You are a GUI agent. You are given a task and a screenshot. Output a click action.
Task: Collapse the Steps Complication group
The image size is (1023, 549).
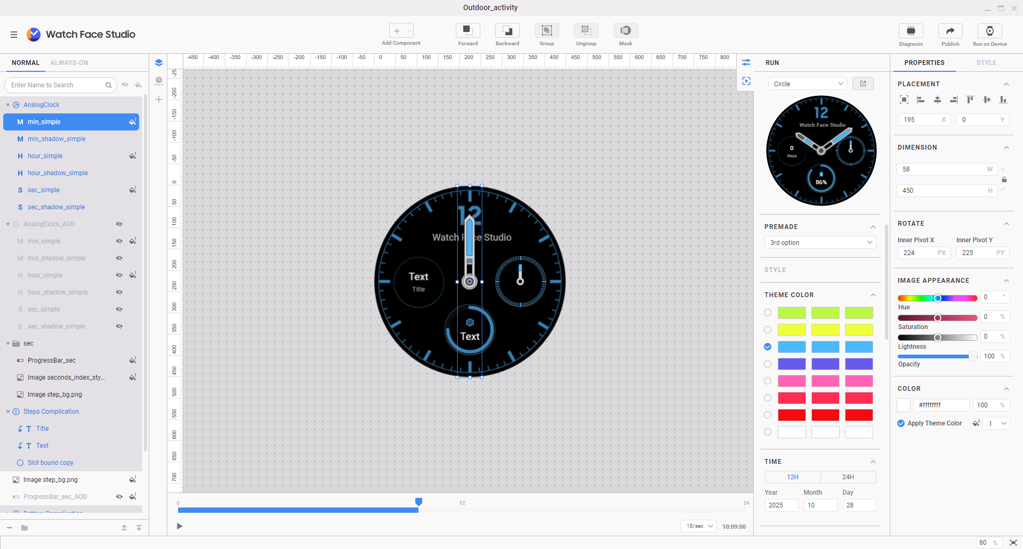pos(8,412)
